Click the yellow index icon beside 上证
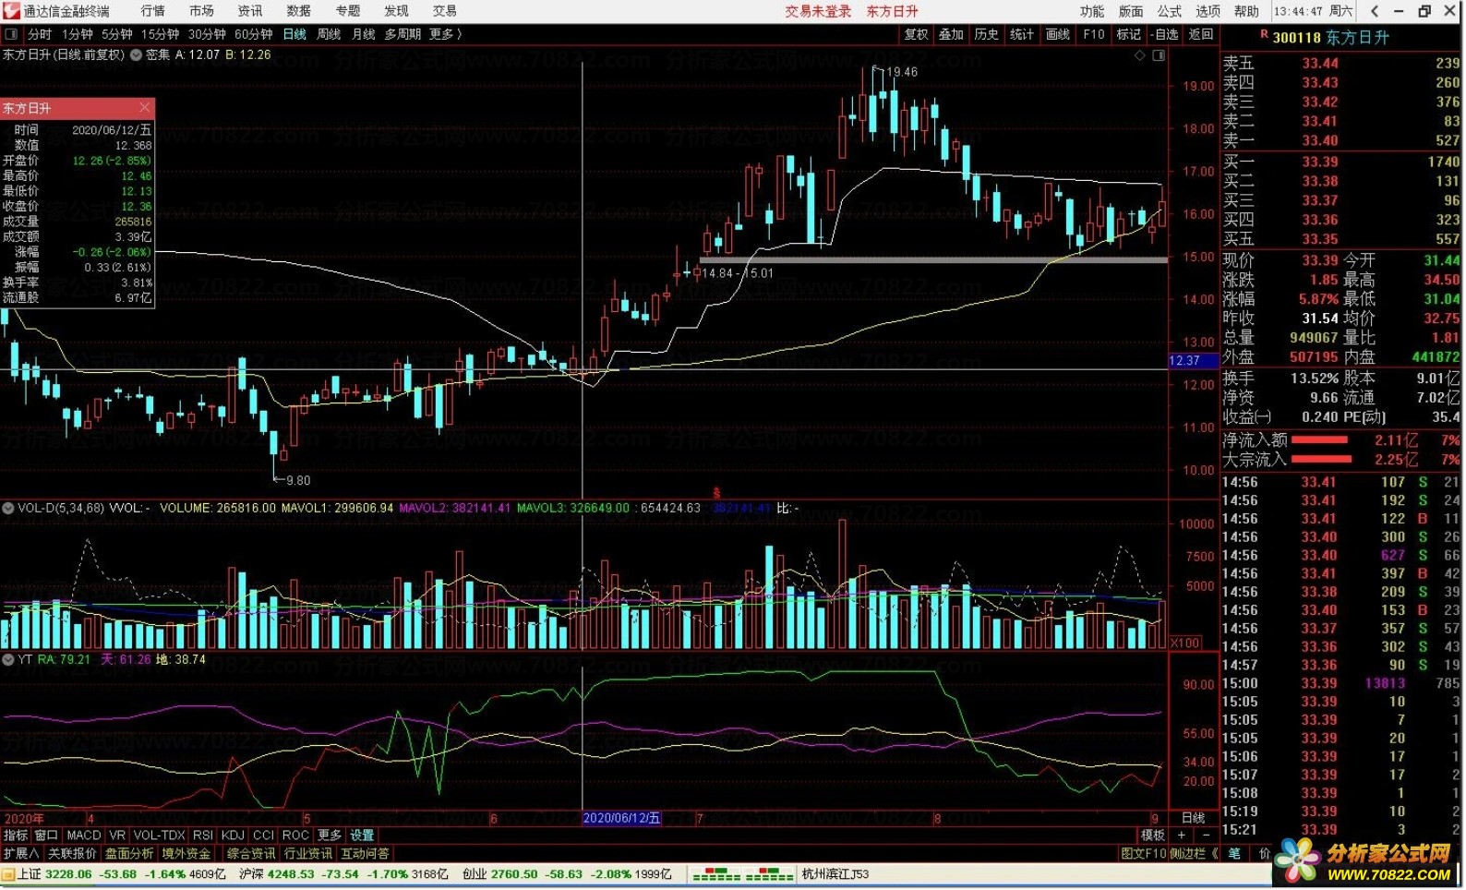Viewport: 1466px width, 890px height. (8, 874)
